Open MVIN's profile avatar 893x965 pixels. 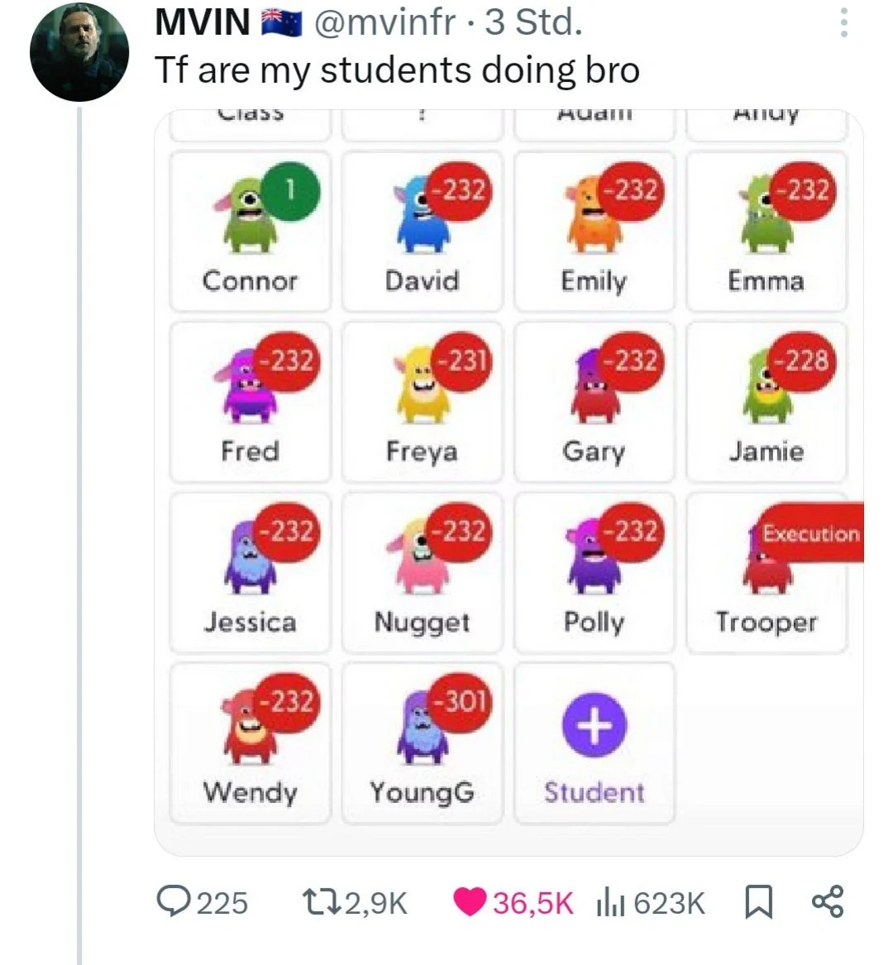(x=79, y=51)
